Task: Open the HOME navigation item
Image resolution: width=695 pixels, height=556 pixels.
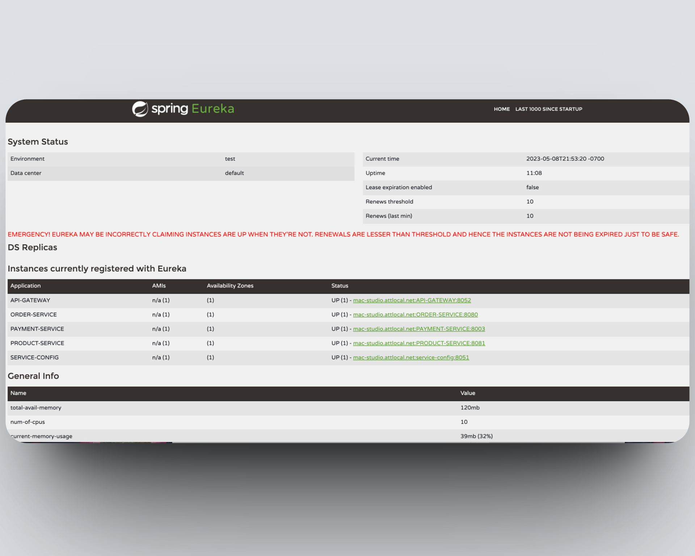Action: click(502, 109)
